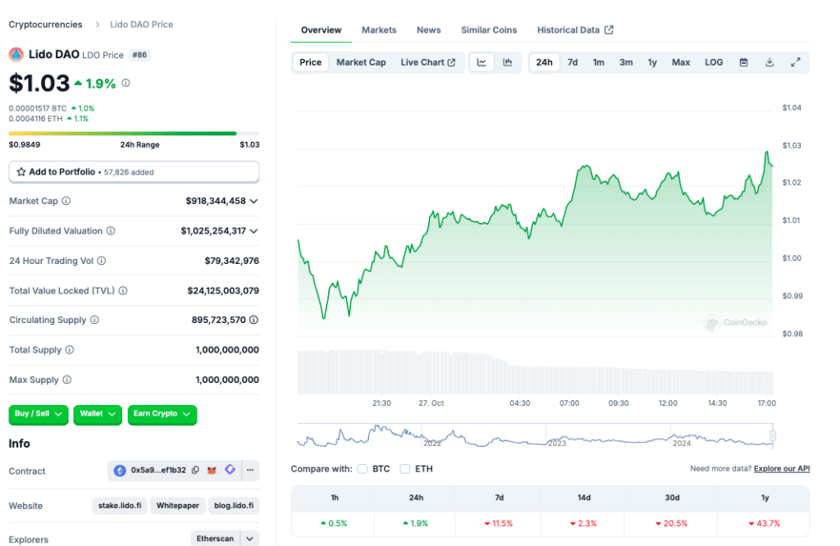Image resolution: width=840 pixels, height=546 pixels.
Task: Open Earn Crypto dropdown
Action: click(x=162, y=414)
